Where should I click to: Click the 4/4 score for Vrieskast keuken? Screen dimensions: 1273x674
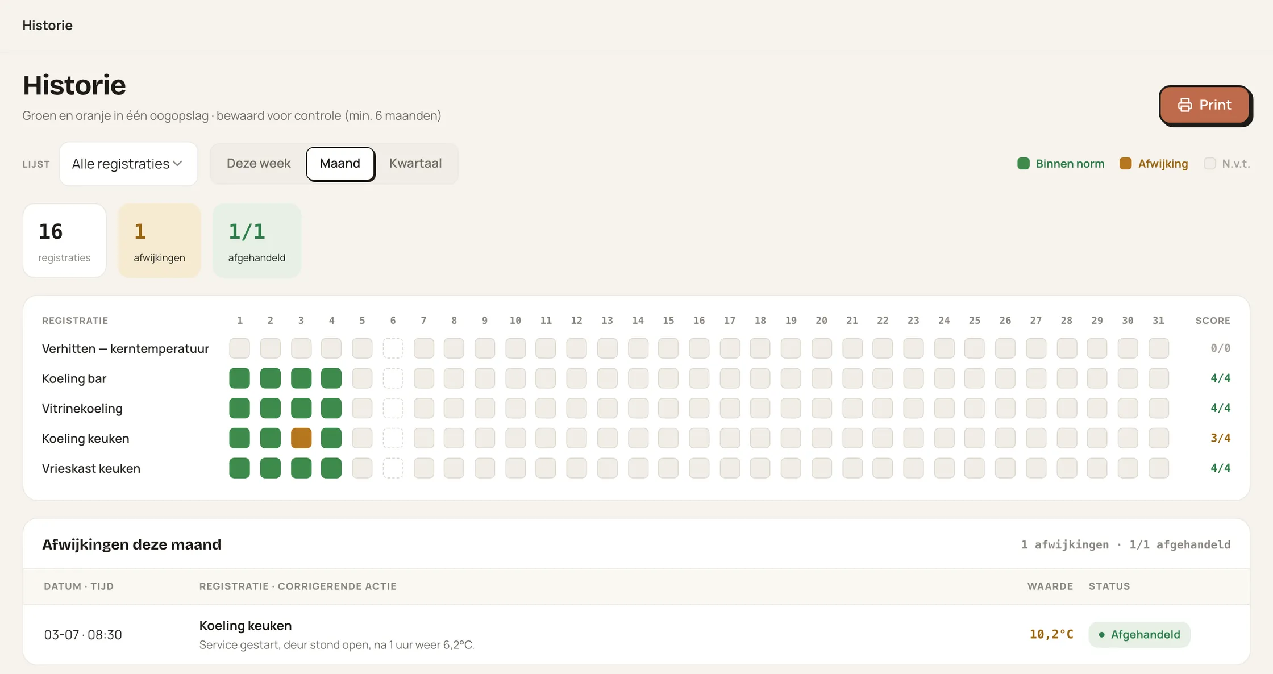point(1220,468)
